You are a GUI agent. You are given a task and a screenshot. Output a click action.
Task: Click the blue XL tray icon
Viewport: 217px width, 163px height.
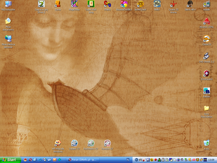136,160
